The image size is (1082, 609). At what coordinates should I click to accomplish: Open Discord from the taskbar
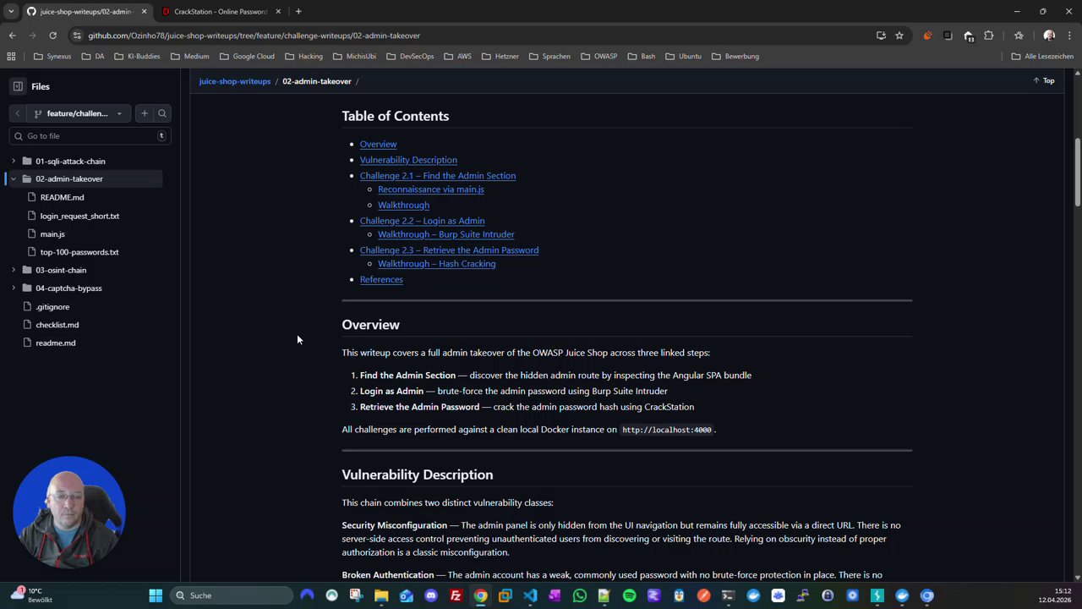[431, 595]
